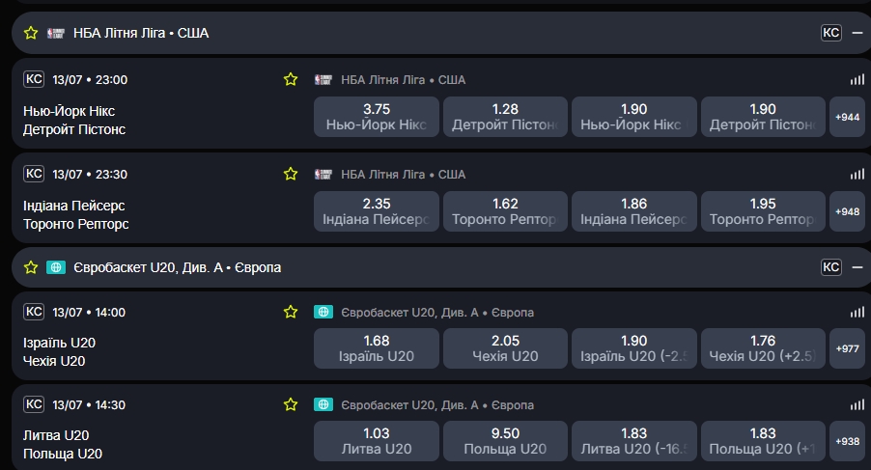Expand +977 more markets for Ізраїль U20 game
Screen dimensions: 871x470
pos(847,348)
